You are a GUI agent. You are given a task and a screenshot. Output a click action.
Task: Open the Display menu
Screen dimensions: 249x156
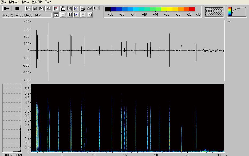coord(14,2)
